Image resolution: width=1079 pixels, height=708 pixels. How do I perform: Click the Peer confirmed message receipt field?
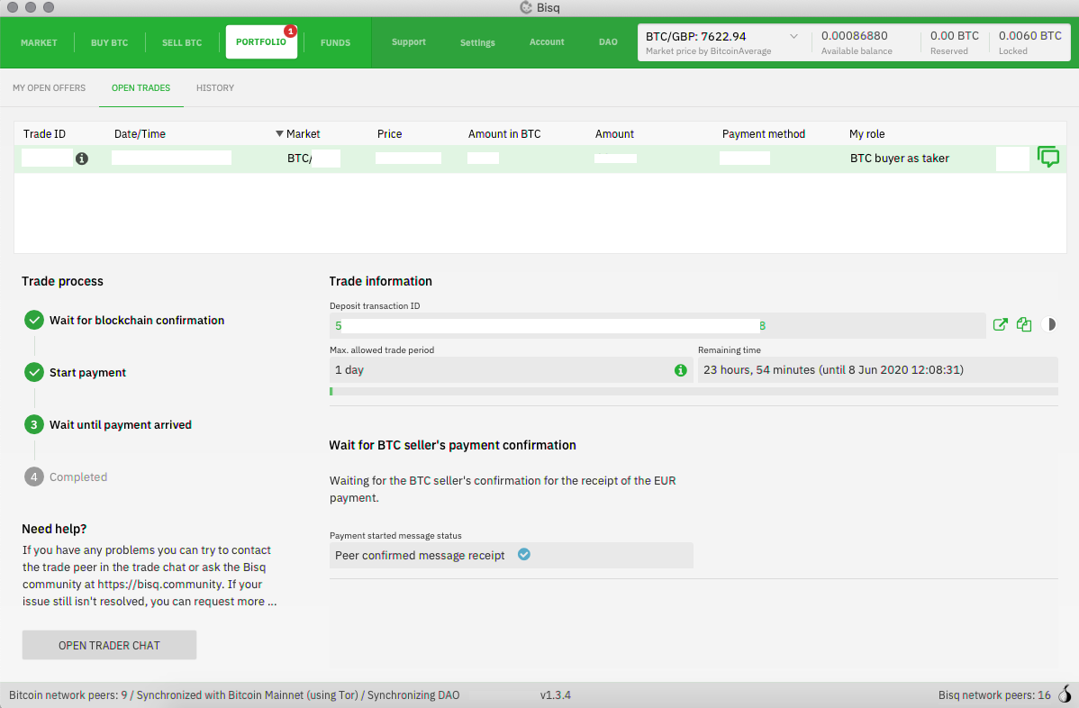click(512, 555)
